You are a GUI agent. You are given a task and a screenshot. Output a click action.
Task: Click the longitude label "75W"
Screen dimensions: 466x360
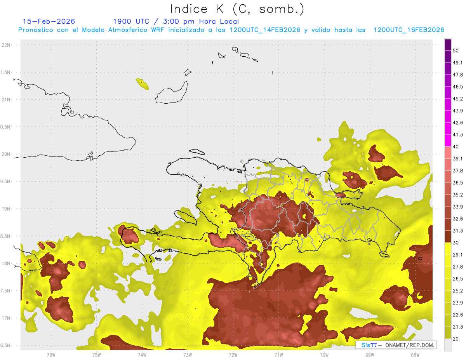(97, 355)
